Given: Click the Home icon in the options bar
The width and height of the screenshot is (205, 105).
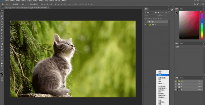Looking at the screenshot, I should [3, 4].
